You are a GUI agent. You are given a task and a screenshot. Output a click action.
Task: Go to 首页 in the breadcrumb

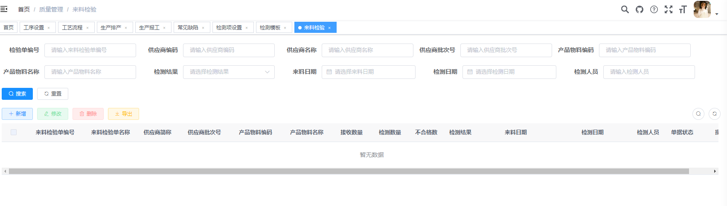pyautogui.click(x=24, y=9)
